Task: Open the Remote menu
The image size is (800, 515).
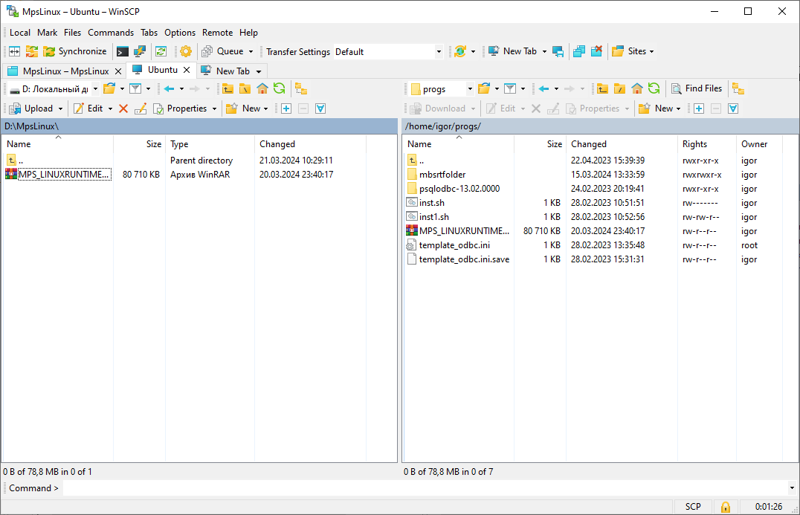Action: 217,33
